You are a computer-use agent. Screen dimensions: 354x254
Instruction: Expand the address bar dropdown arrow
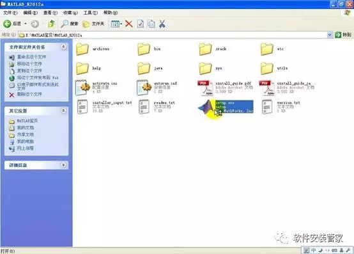[330, 35]
